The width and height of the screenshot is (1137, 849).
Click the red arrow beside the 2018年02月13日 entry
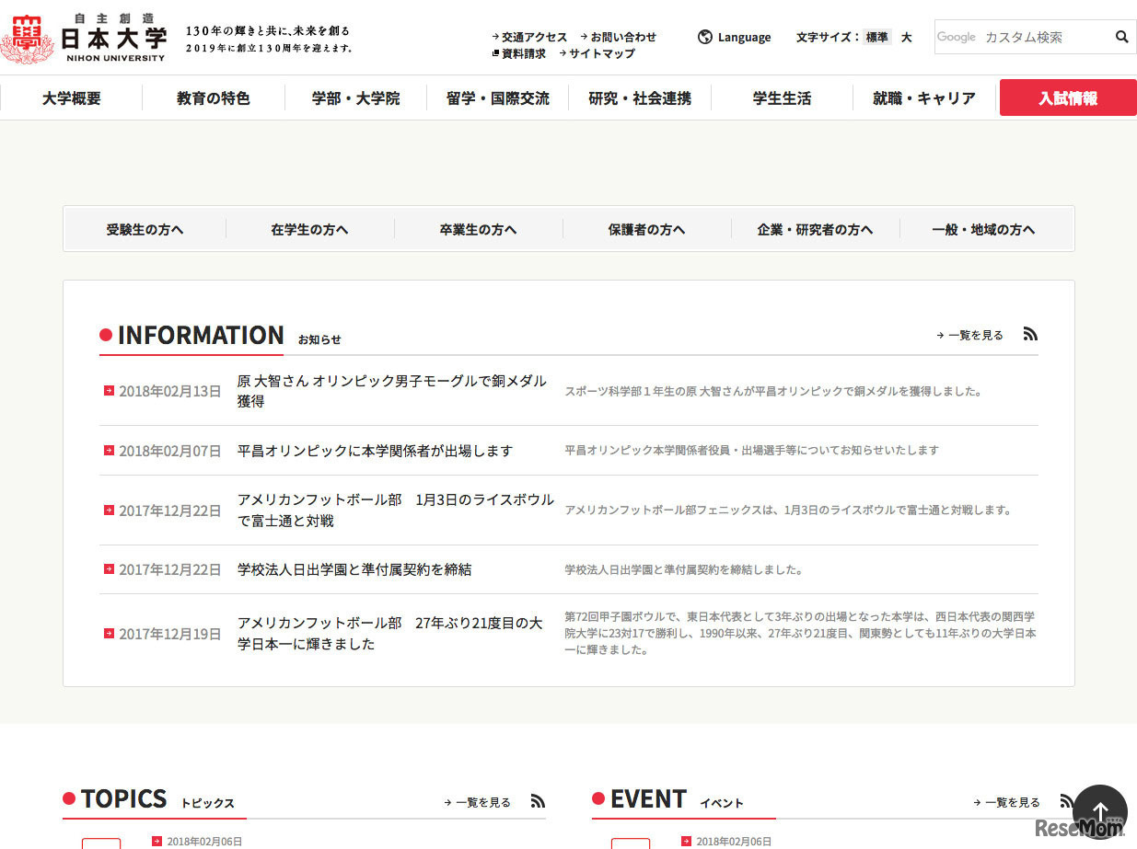pos(108,390)
